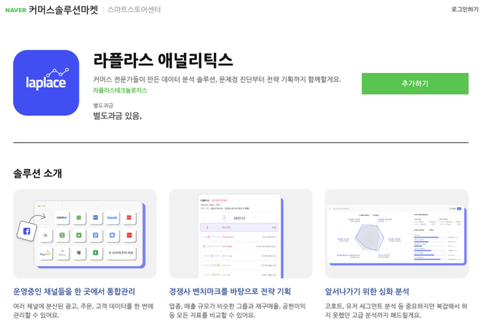Image resolution: width=487 pixels, height=332 pixels.
Task: Click the MySQL tile in the channel grid
Action: [x=45, y=253]
